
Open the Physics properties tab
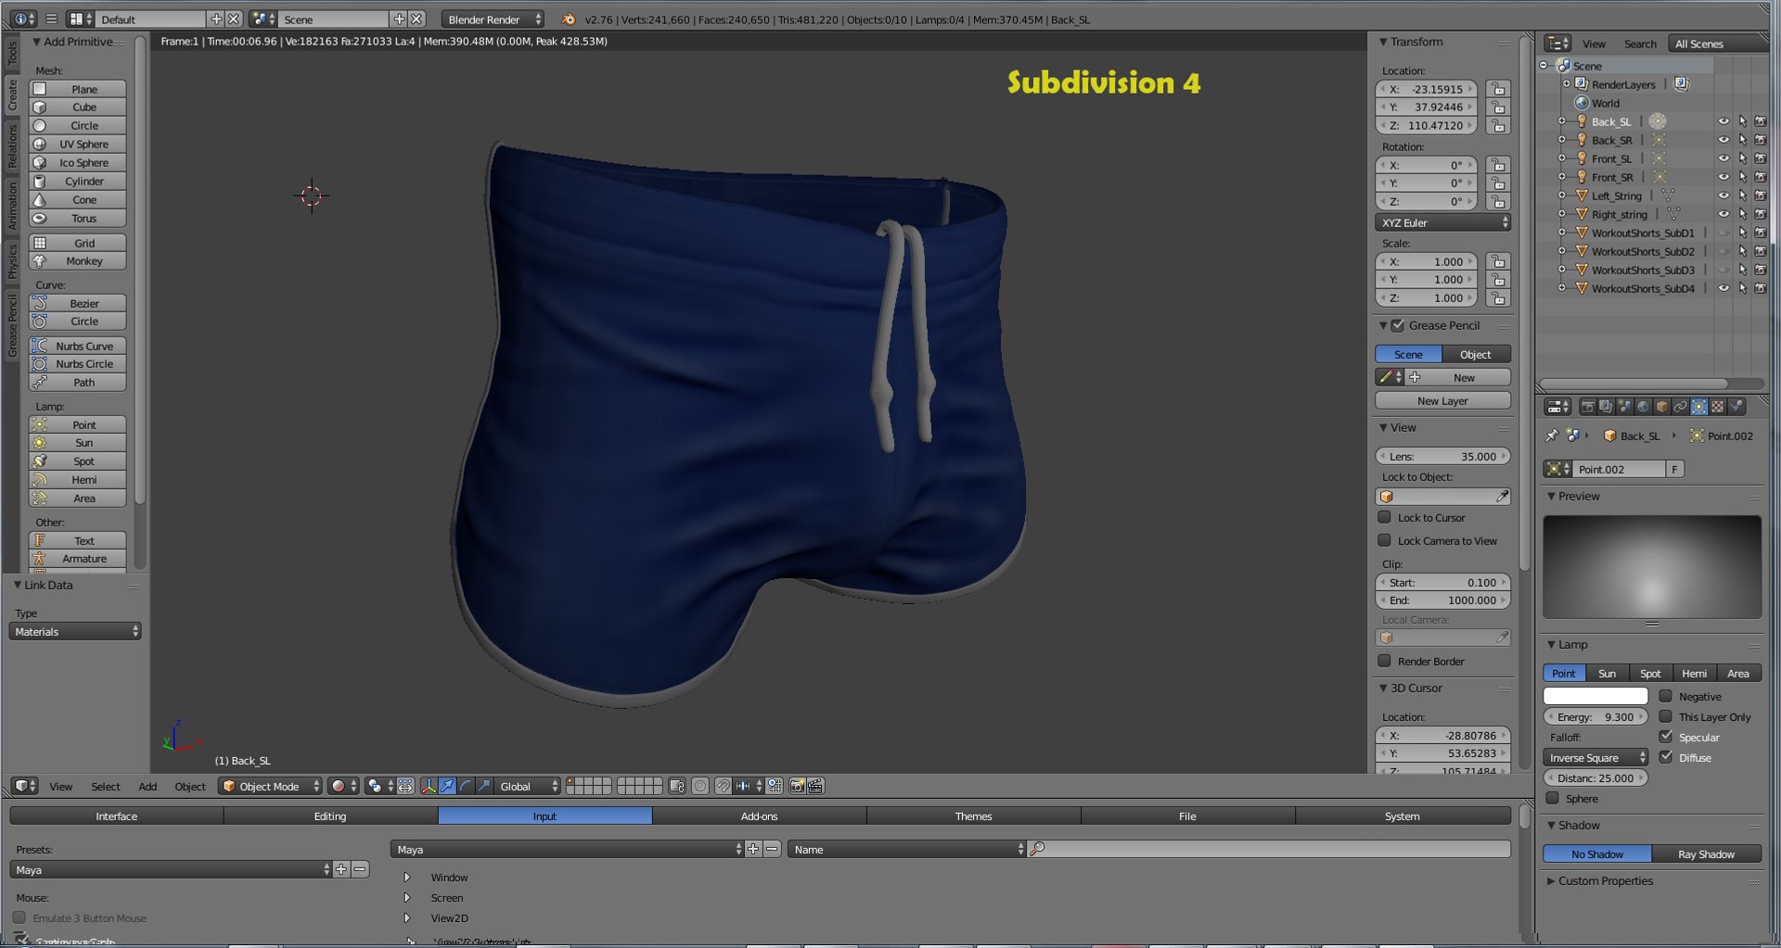[x=1736, y=407]
